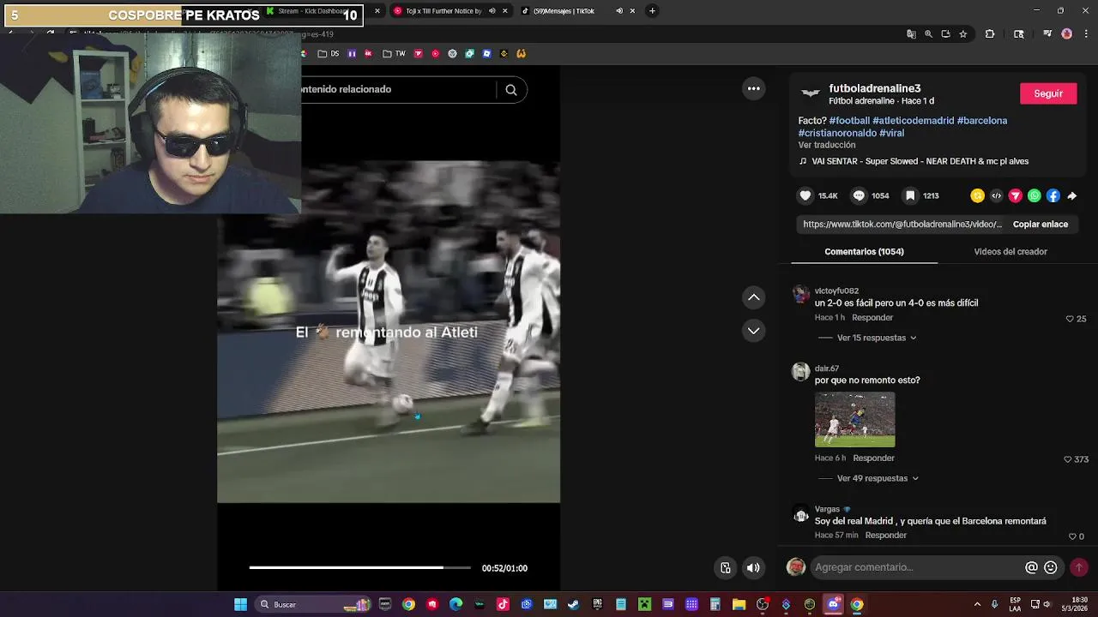Screen dimensions: 1098x617
Task: Go to previous video with up arrow
Action: 753,297
